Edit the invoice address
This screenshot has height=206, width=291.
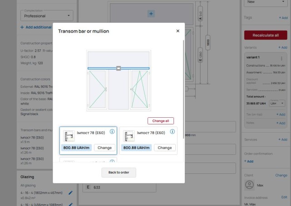284,197
